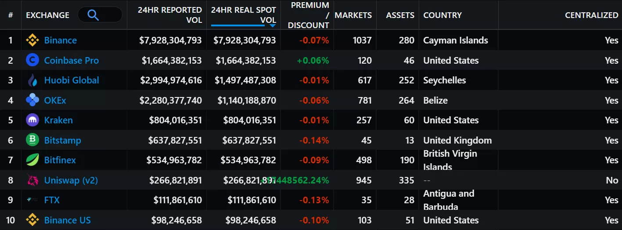Click the OKEx logo icon
Screen dimensions: 622x230
pos(32,100)
